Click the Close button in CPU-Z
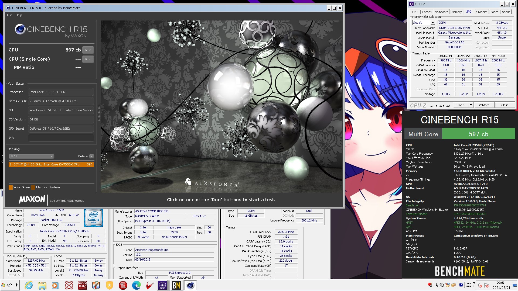The height and width of the screenshot is (291, 518). (505, 105)
